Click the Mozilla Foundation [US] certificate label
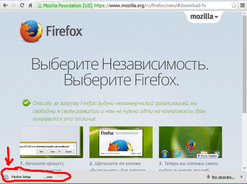 click(67, 6)
